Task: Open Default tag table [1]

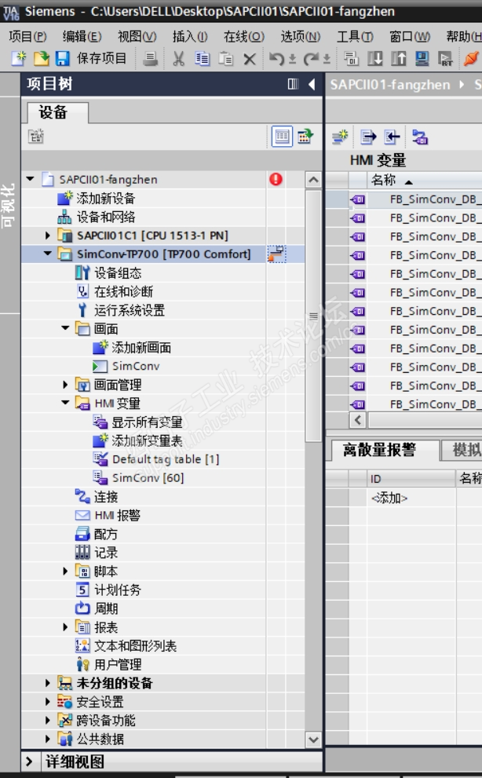Action: pyautogui.click(x=166, y=459)
